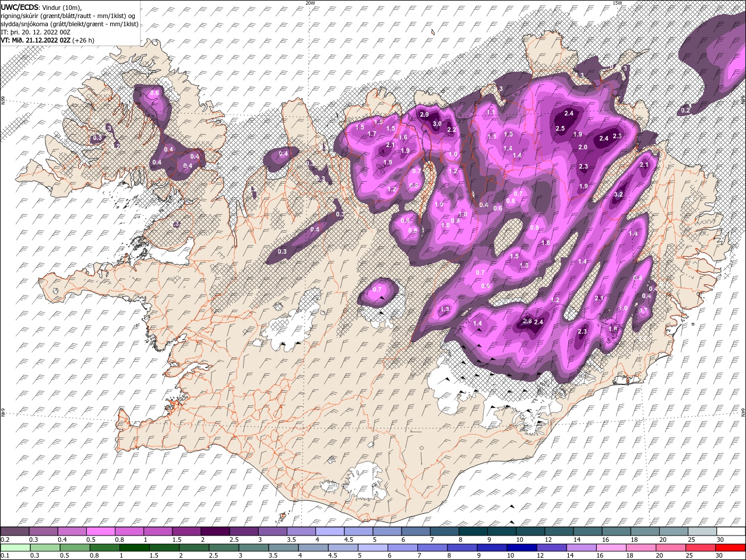Image resolution: width=746 pixels, height=560 pixels.
Task: Click the 3.2 snowfall value on map
Action: click(x=619, y=194)
